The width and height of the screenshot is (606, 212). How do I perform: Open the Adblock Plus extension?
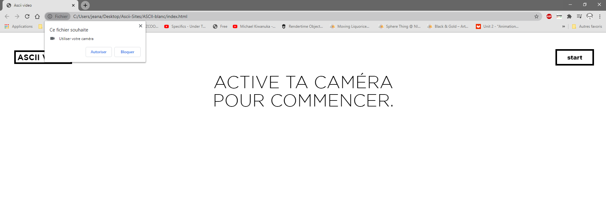point(549,16)
